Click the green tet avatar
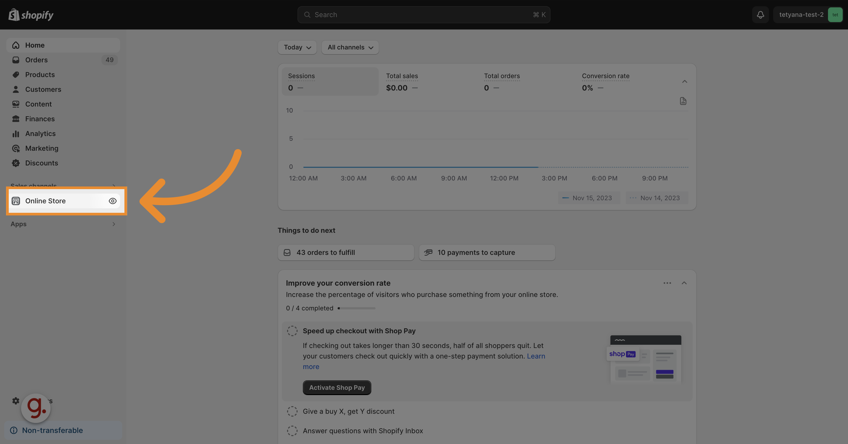Screen dimensions: 848x444 coord(835,15)
